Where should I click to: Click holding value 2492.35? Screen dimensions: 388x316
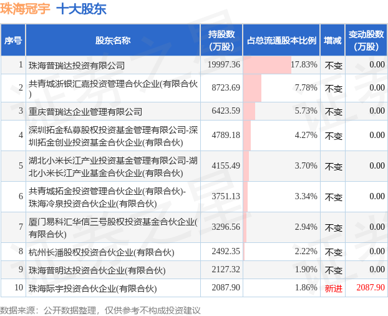coord(226,251)
